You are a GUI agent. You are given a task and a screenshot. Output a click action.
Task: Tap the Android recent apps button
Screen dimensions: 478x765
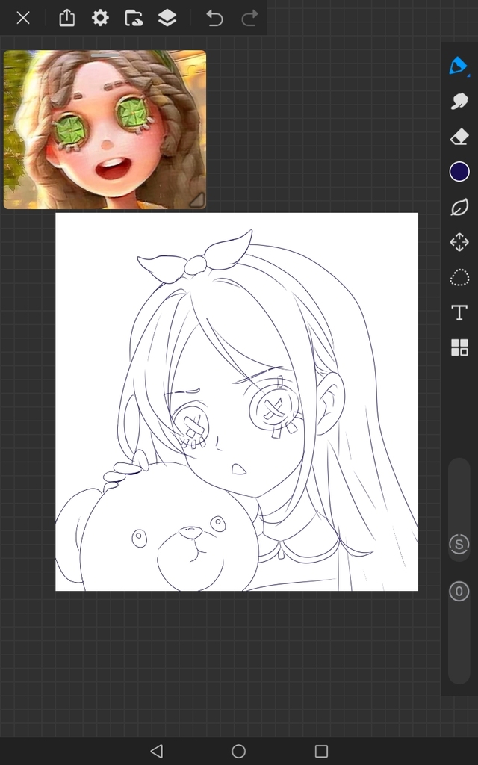click(321, 751)
